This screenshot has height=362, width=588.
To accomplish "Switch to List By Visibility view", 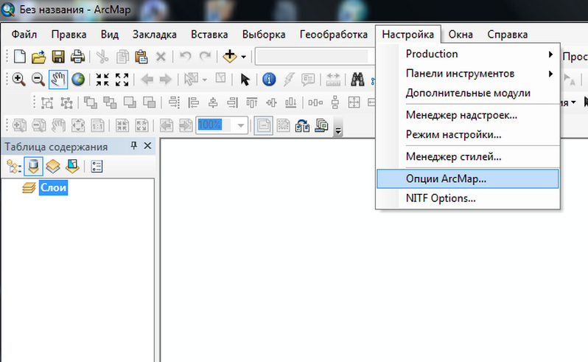I will (53, 167).
